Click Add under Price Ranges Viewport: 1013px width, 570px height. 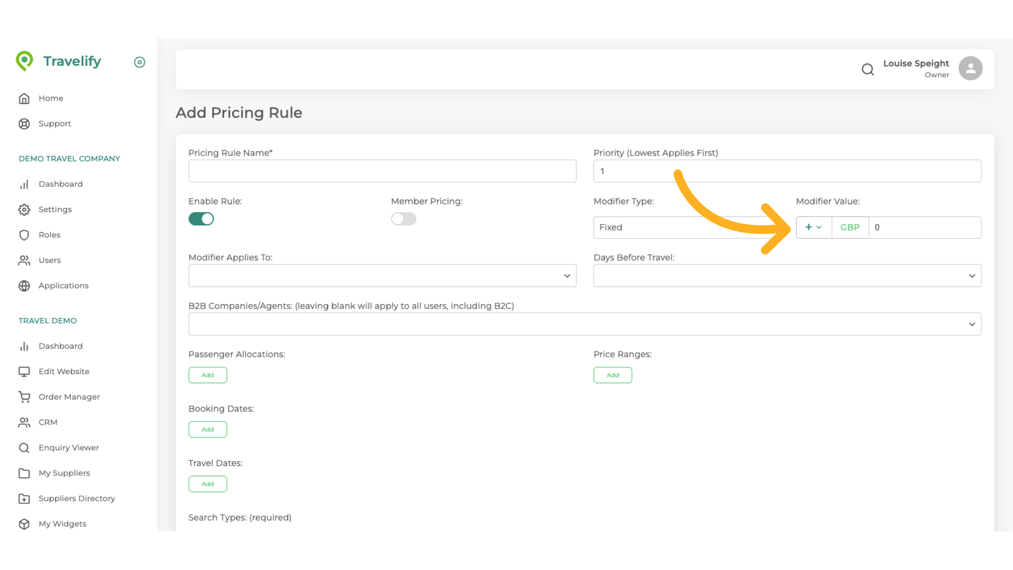613,375
